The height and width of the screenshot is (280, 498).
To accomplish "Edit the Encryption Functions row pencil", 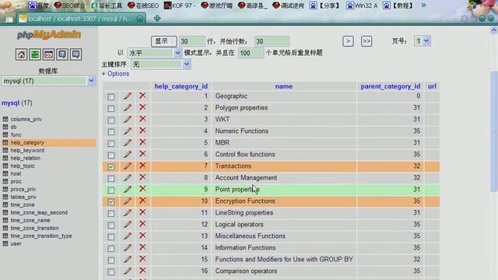I will pos(128,201).
